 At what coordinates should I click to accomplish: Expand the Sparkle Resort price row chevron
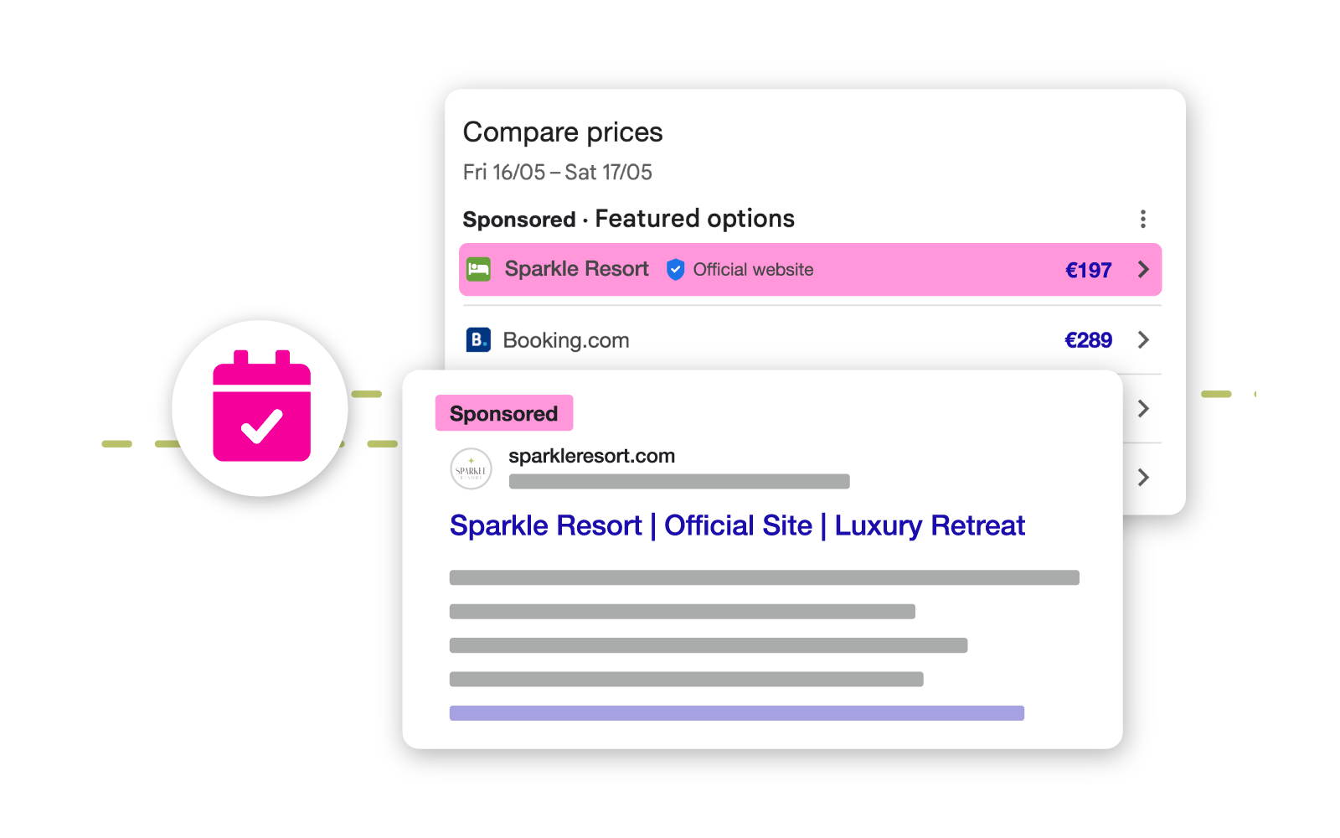pyautogui.click(x=1143, y=270)
